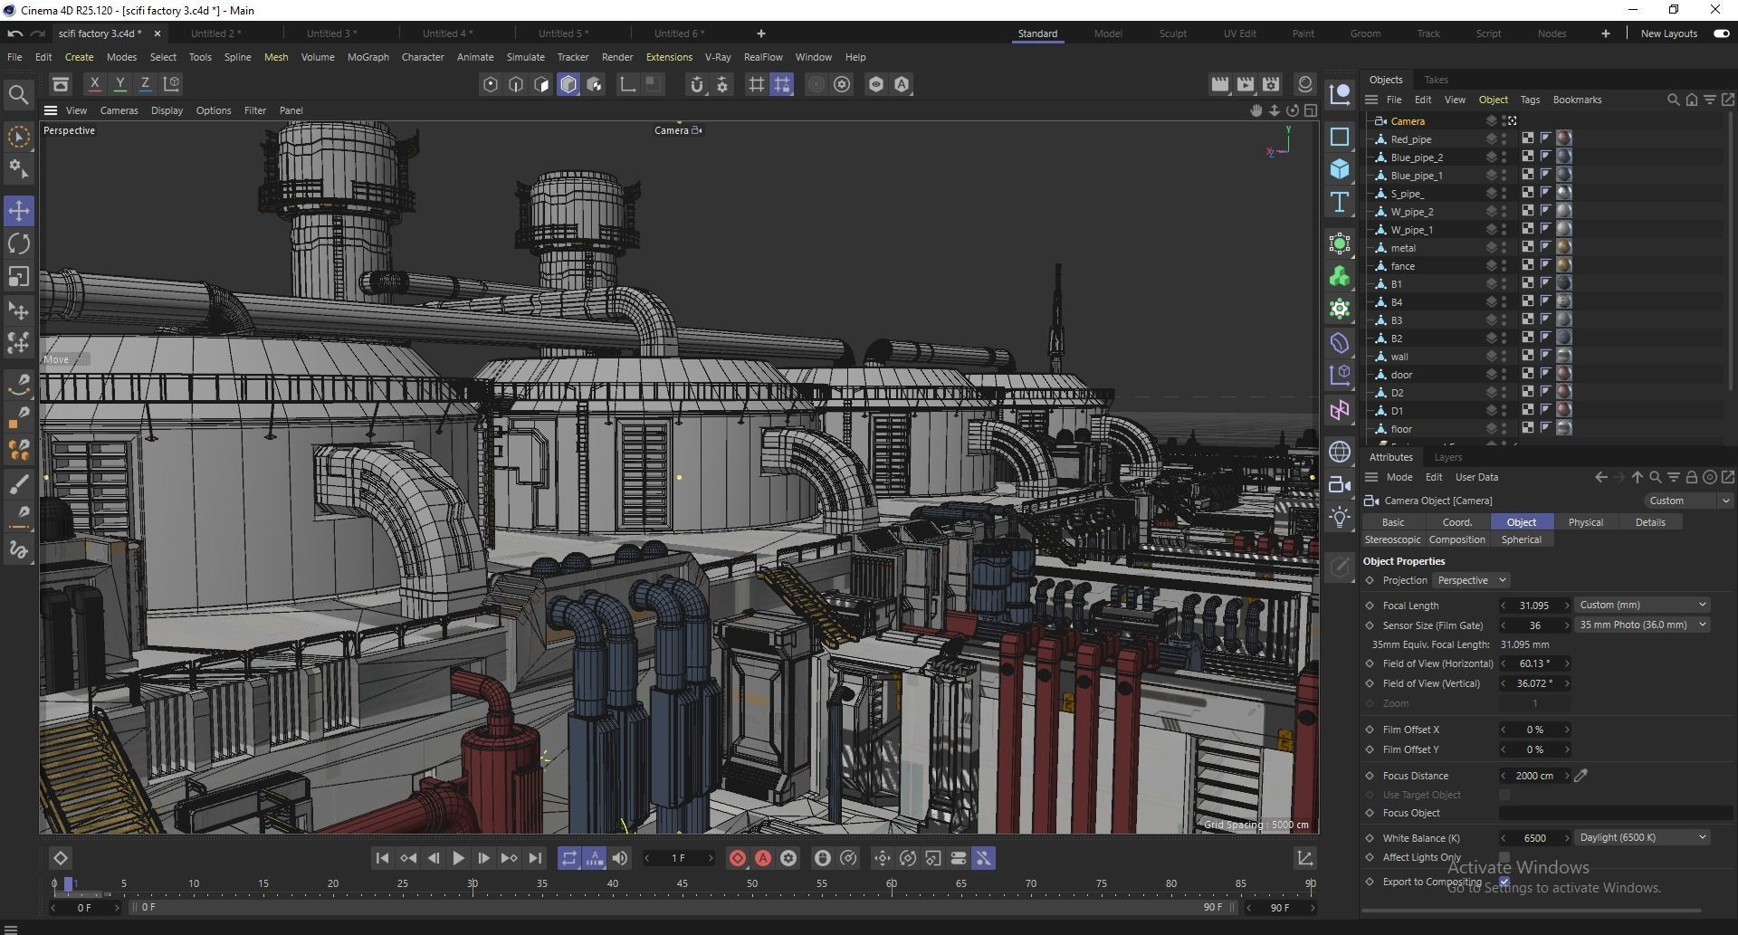The height and width of the screenshot is (935, 1738).
Task: Switch to the Sculpt layout
Action: coord(1172,33)
